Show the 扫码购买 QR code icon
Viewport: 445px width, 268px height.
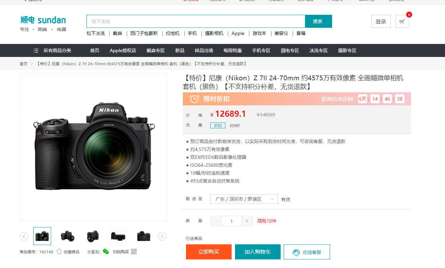click(134, 252)
